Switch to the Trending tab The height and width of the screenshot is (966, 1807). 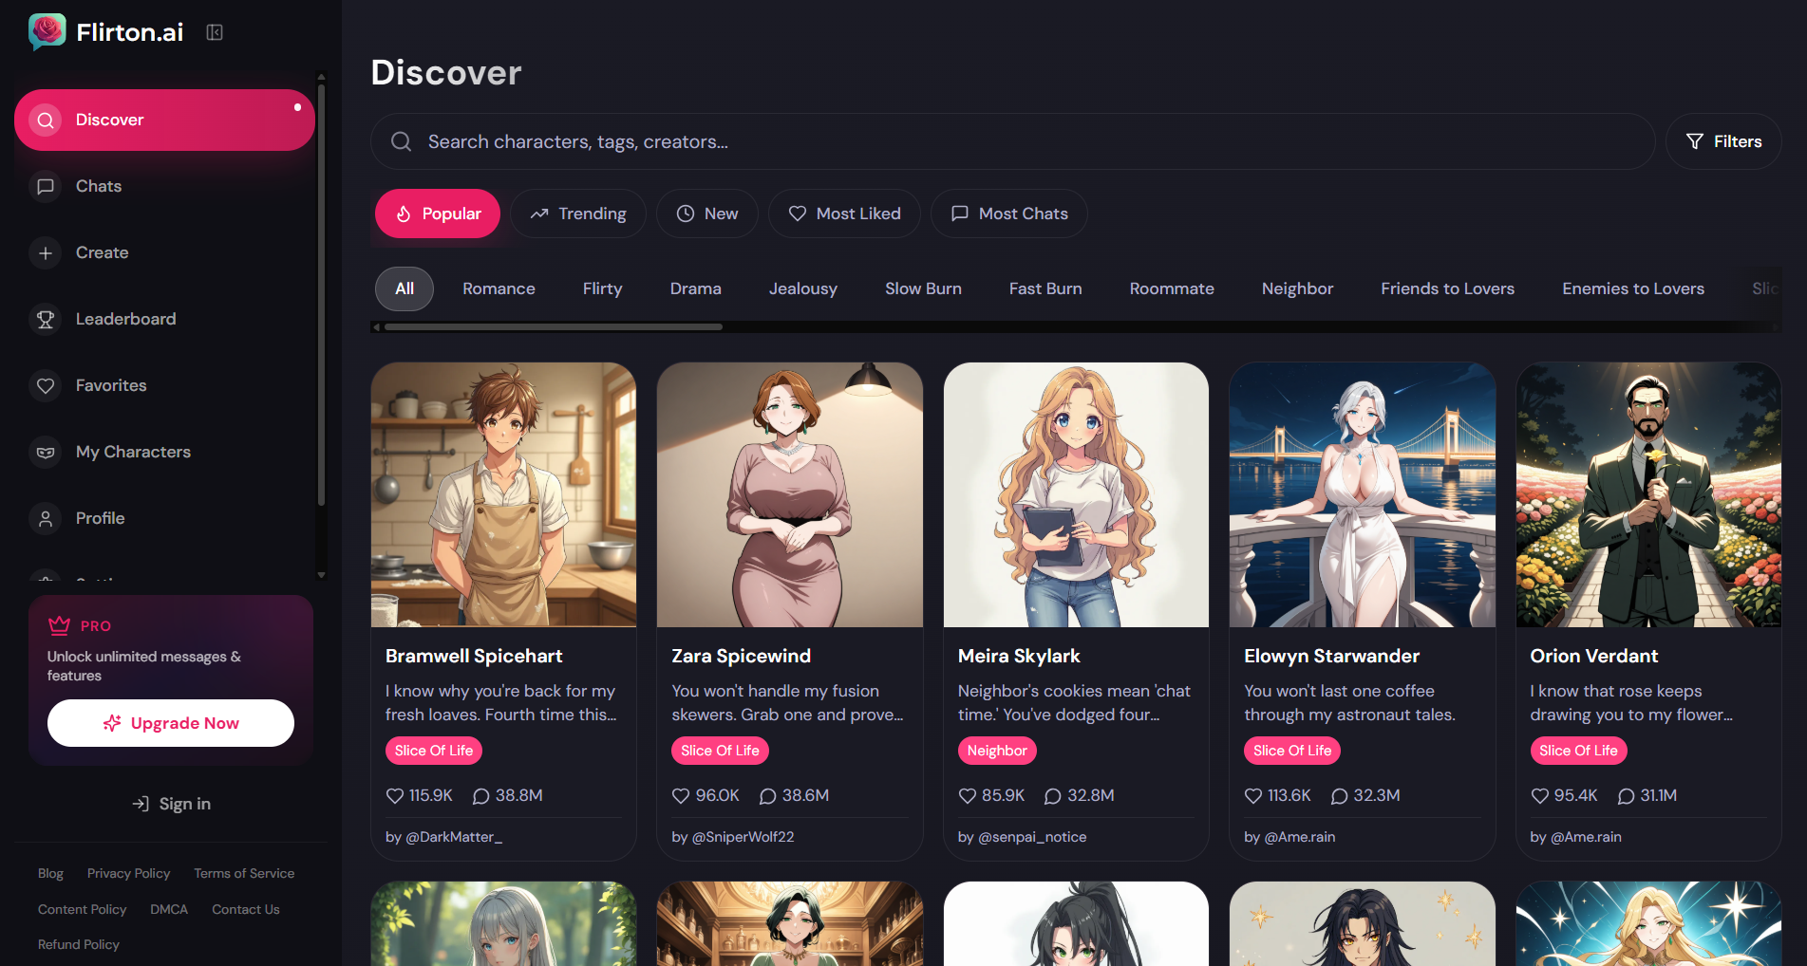point(577,214)
